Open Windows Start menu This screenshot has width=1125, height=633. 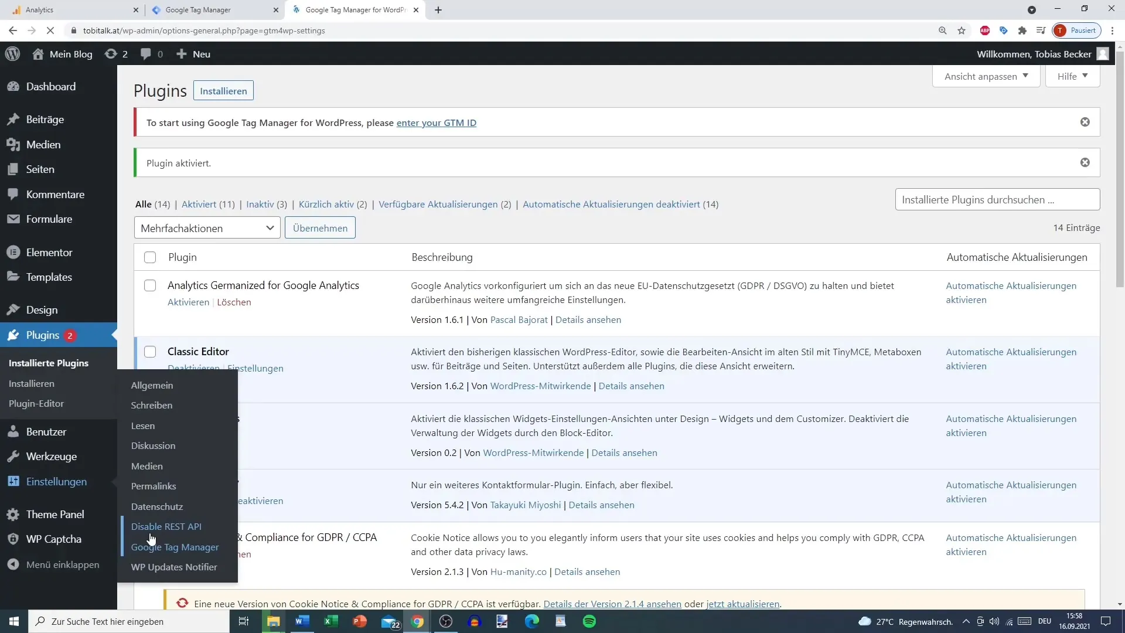14,621
